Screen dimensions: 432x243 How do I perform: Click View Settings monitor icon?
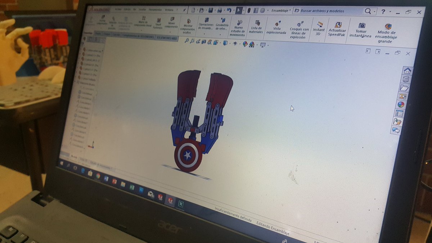263,45
